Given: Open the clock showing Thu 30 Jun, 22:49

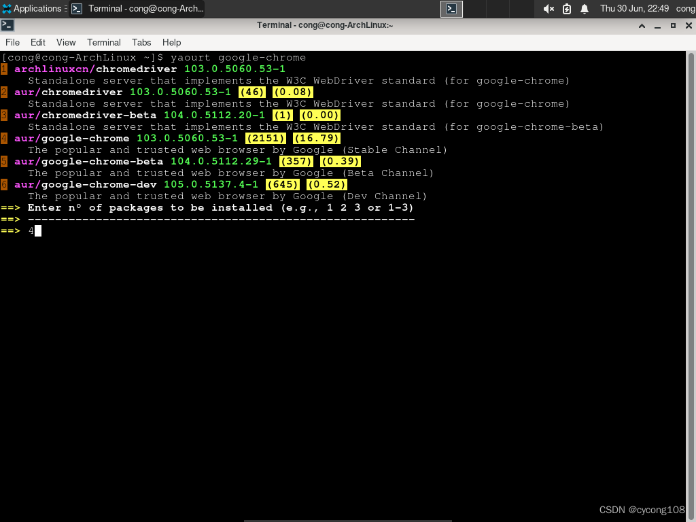Looking at the screenshot, I should coord(634,8).
